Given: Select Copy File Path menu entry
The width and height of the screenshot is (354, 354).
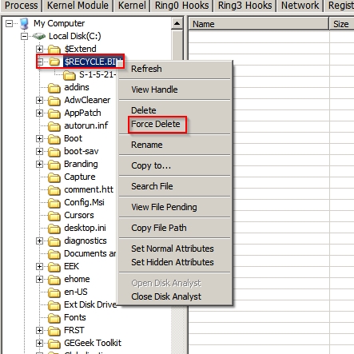Looking at the screenshot, I should click(x=159, y=228).
